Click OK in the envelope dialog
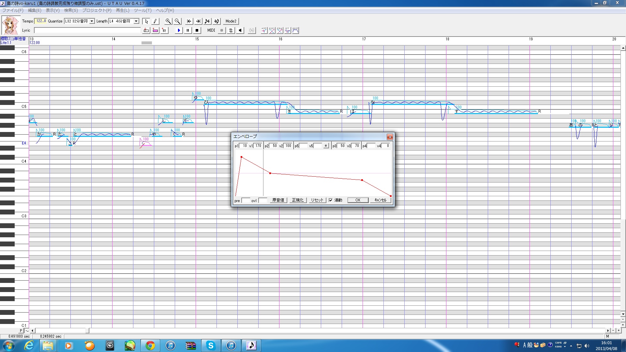626x352 pixels. pos(358,200)
